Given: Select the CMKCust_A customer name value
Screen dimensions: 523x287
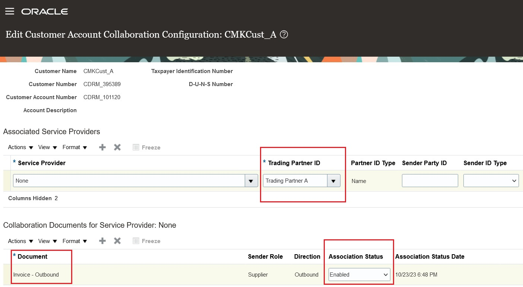Looking at the screenshot, I should click(x=98, y=71).
